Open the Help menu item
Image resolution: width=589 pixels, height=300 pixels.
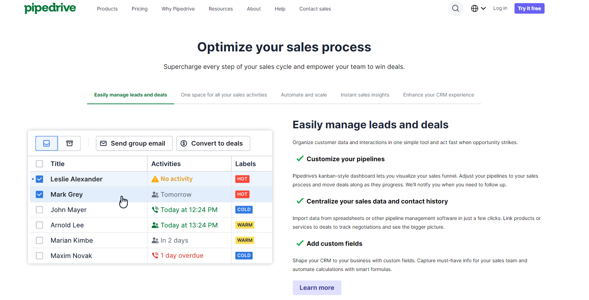click(280, 9)
